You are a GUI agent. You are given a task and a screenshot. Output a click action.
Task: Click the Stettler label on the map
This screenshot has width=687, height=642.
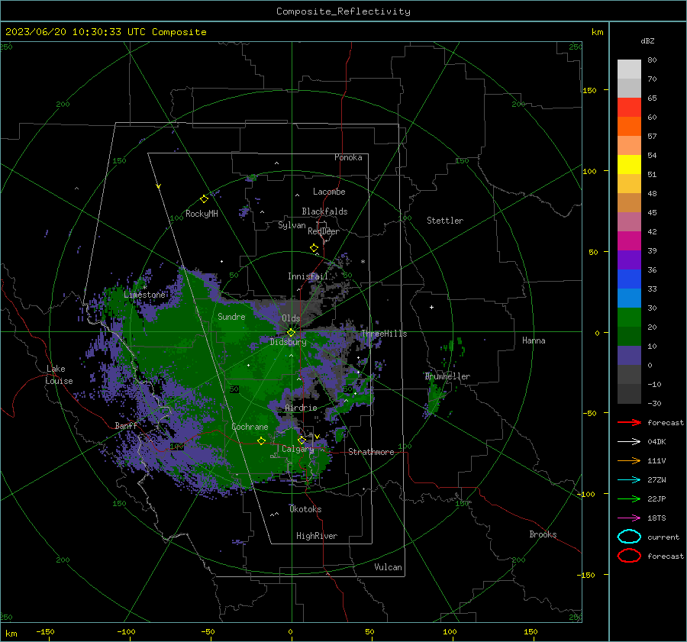point(445,221)
